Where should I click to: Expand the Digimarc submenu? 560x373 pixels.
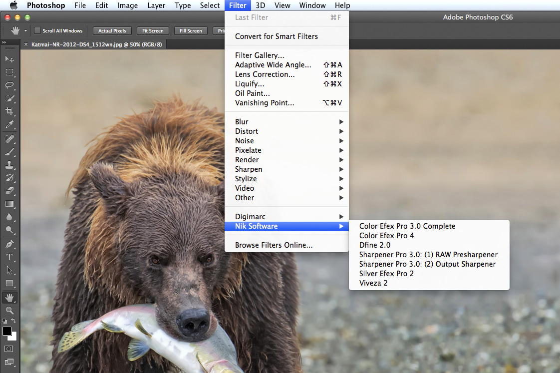click(x=287, y=217)
